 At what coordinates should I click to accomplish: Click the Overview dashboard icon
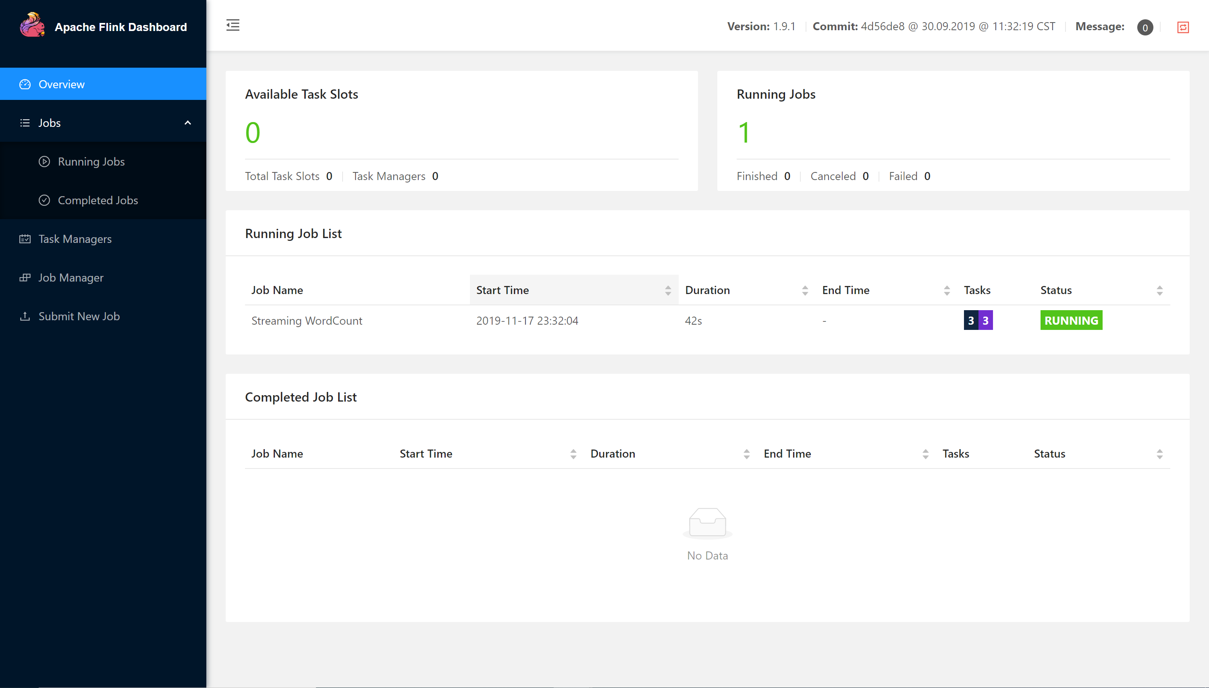tap(25, 84)
